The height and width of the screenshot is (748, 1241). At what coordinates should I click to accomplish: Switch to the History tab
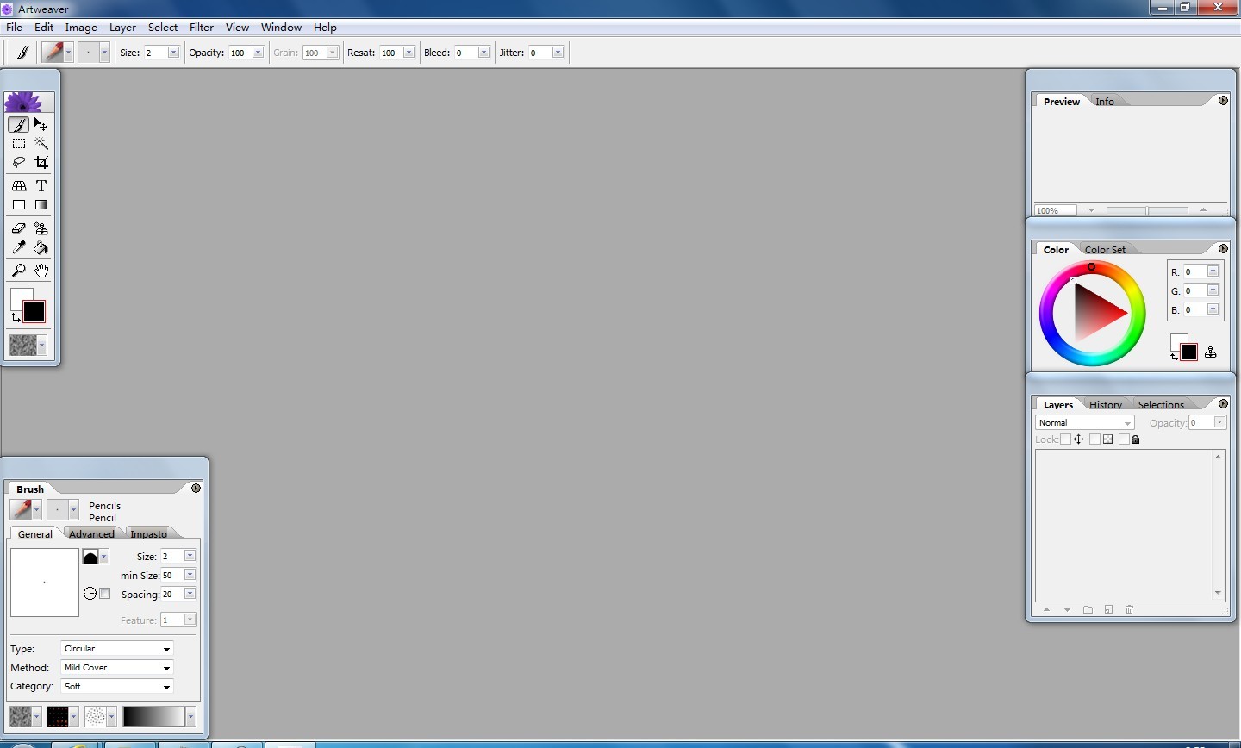[1105, 405]
